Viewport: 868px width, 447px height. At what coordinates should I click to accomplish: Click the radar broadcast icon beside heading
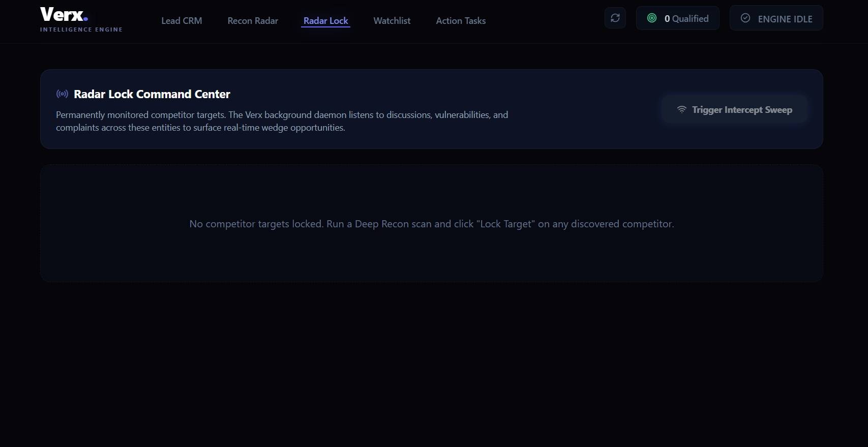coord(62,94)
